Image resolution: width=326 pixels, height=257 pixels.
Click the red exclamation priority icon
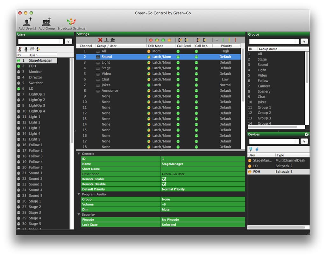click(235, 40)
